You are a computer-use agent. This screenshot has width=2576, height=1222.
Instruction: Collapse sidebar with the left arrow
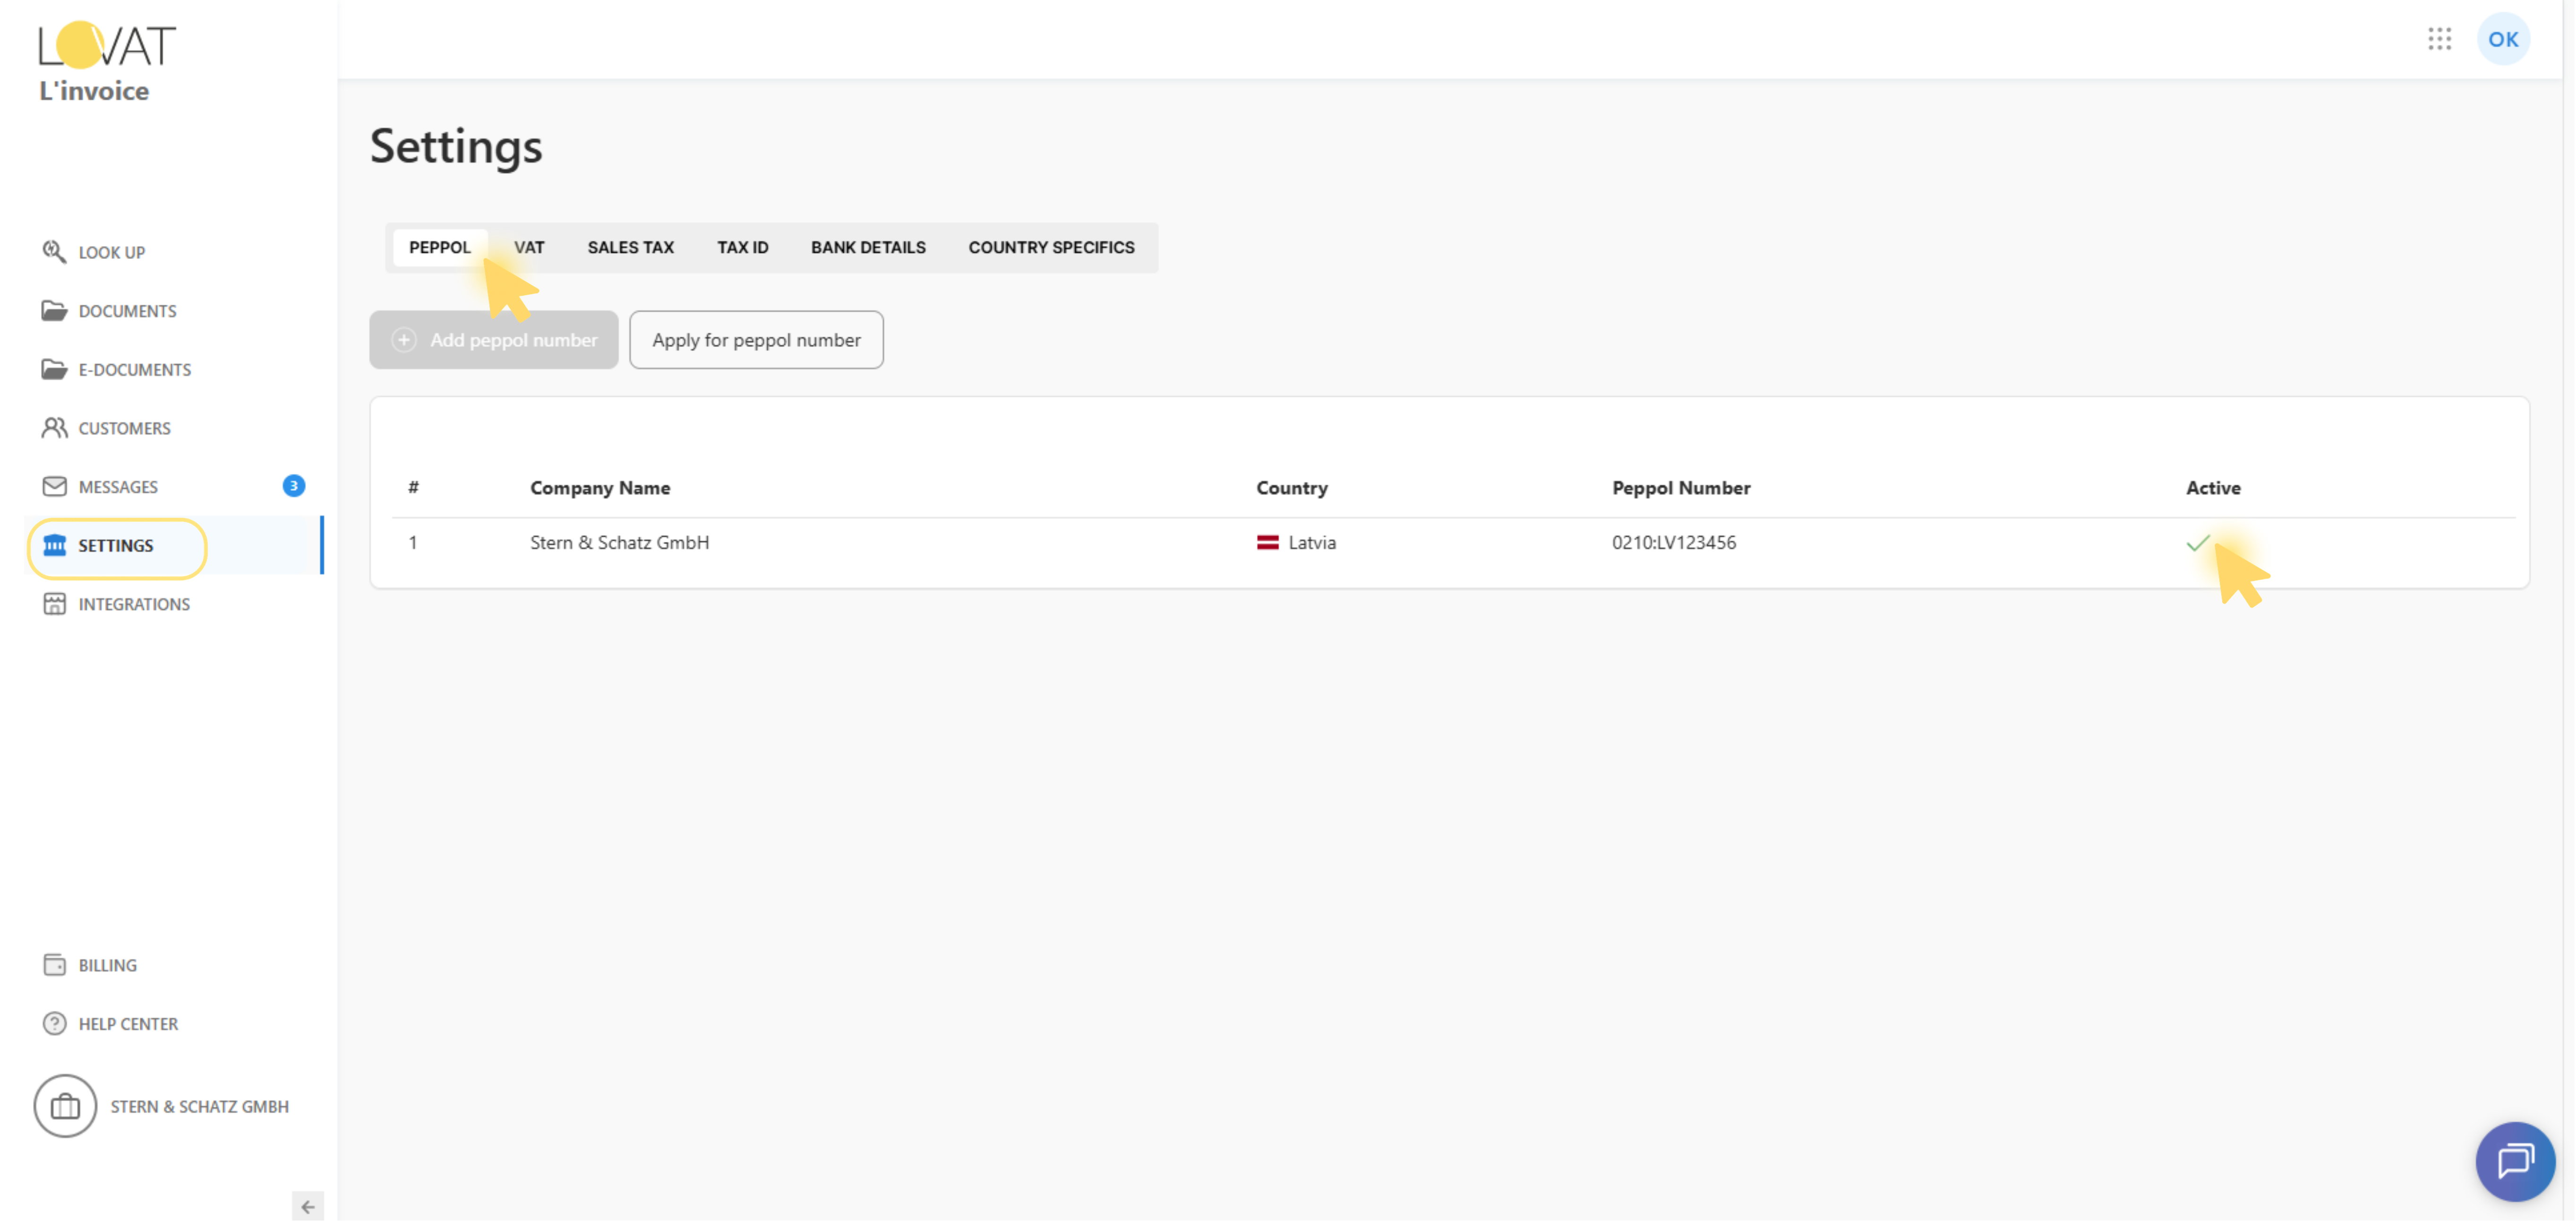(x=307, y=1207)
